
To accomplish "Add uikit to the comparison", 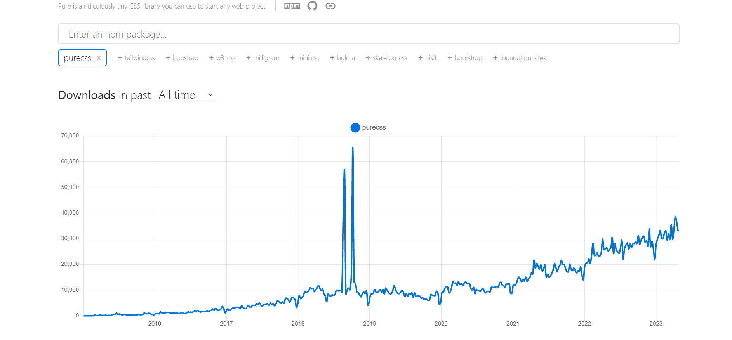I will (x=428, y=58).
